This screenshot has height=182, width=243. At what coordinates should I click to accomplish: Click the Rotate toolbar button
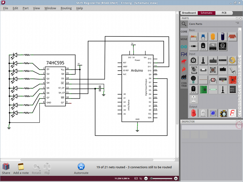coord(36,169)
